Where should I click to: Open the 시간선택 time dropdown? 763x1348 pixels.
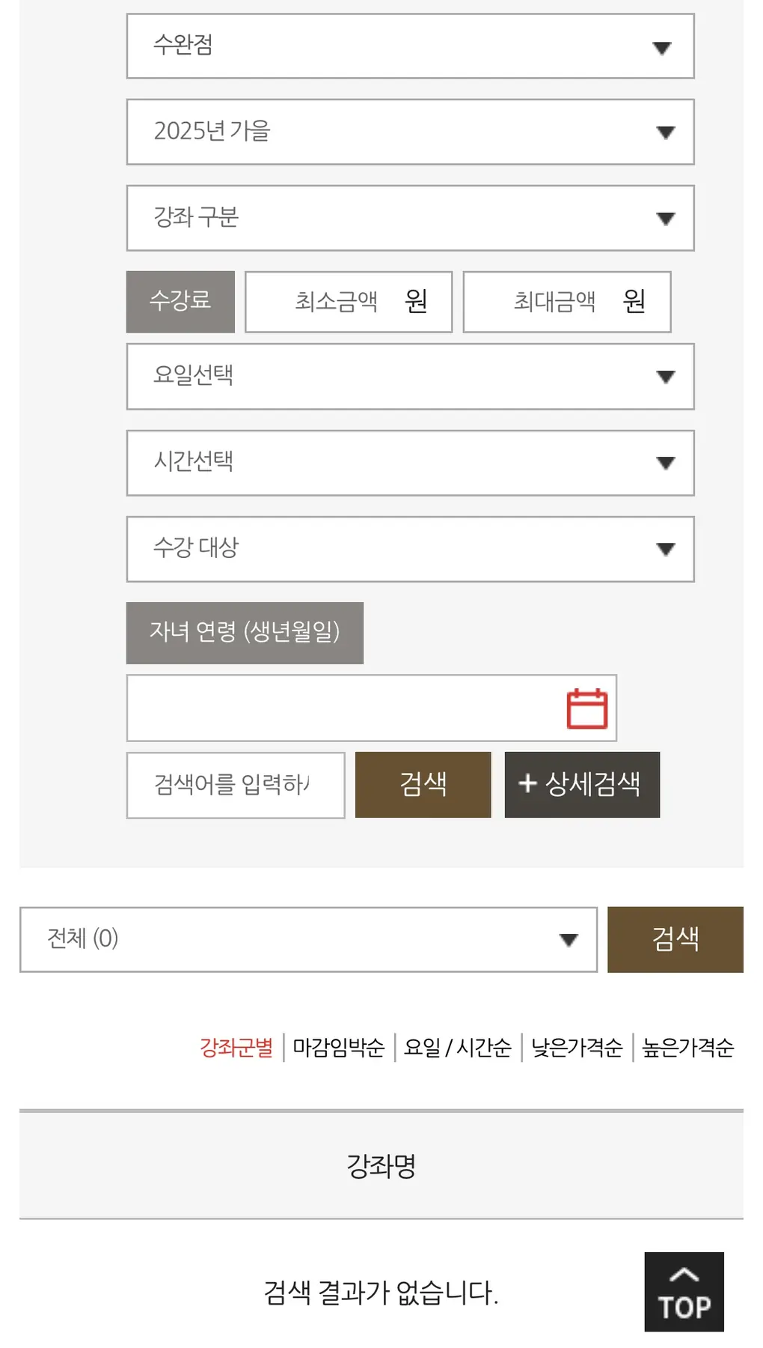(x=410, y=463)
